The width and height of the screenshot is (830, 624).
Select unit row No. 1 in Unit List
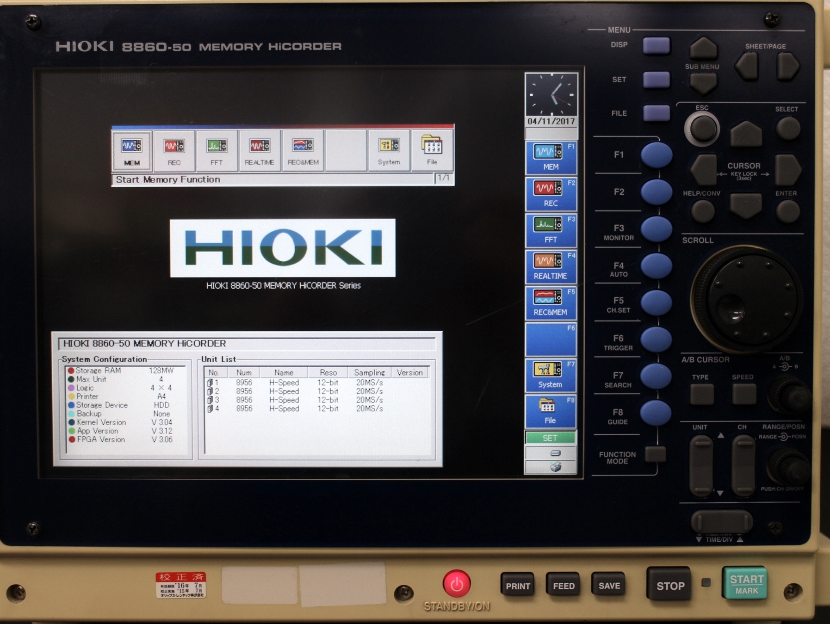click(x=317, y=383)
